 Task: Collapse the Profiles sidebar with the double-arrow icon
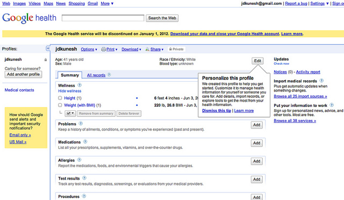(48, 48)
